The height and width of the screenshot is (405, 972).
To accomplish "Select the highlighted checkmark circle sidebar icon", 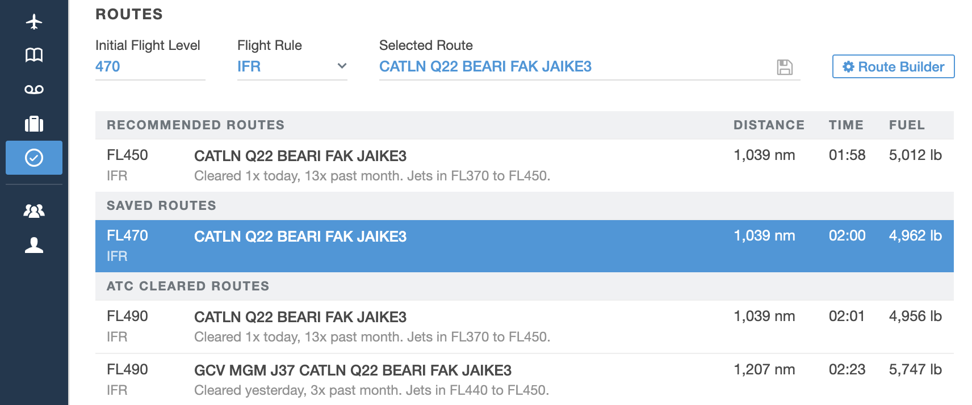I will pos(34,158).
